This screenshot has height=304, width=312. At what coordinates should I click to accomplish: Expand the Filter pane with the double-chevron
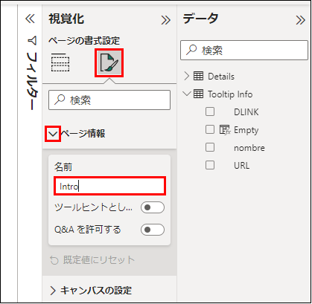pos(30,19)
